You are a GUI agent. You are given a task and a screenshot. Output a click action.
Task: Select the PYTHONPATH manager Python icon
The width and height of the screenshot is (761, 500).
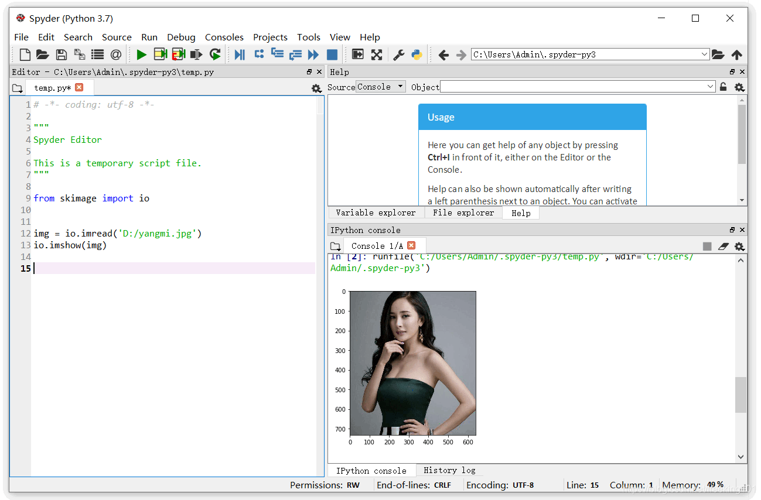(417, 54)
